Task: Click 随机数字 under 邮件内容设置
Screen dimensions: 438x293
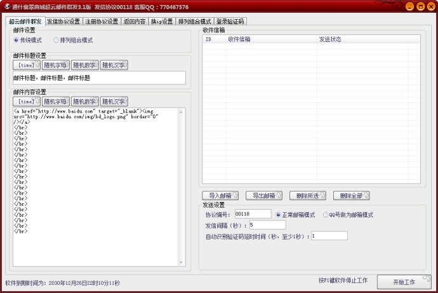Action: coord(84,101)
